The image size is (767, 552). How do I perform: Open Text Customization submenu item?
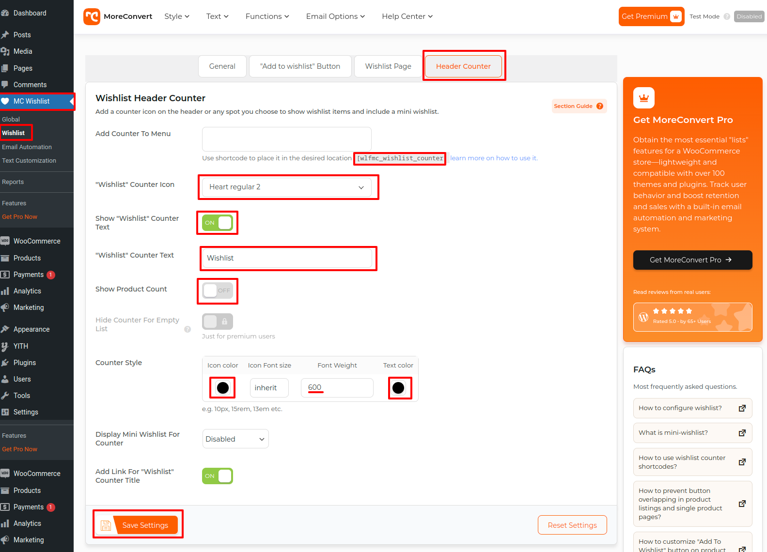coord(29,161)
